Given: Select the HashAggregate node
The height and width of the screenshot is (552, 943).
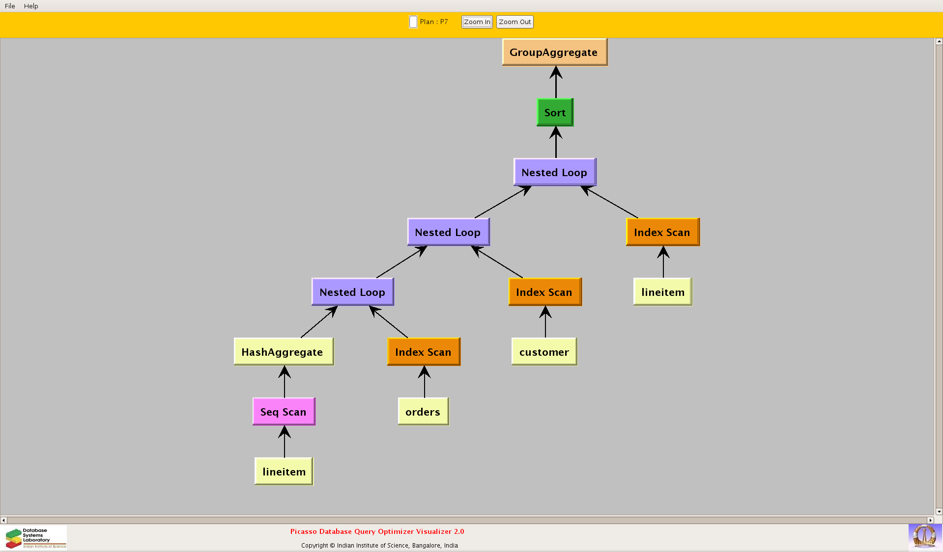Looking at the screenshot, I should click(283, 352).
